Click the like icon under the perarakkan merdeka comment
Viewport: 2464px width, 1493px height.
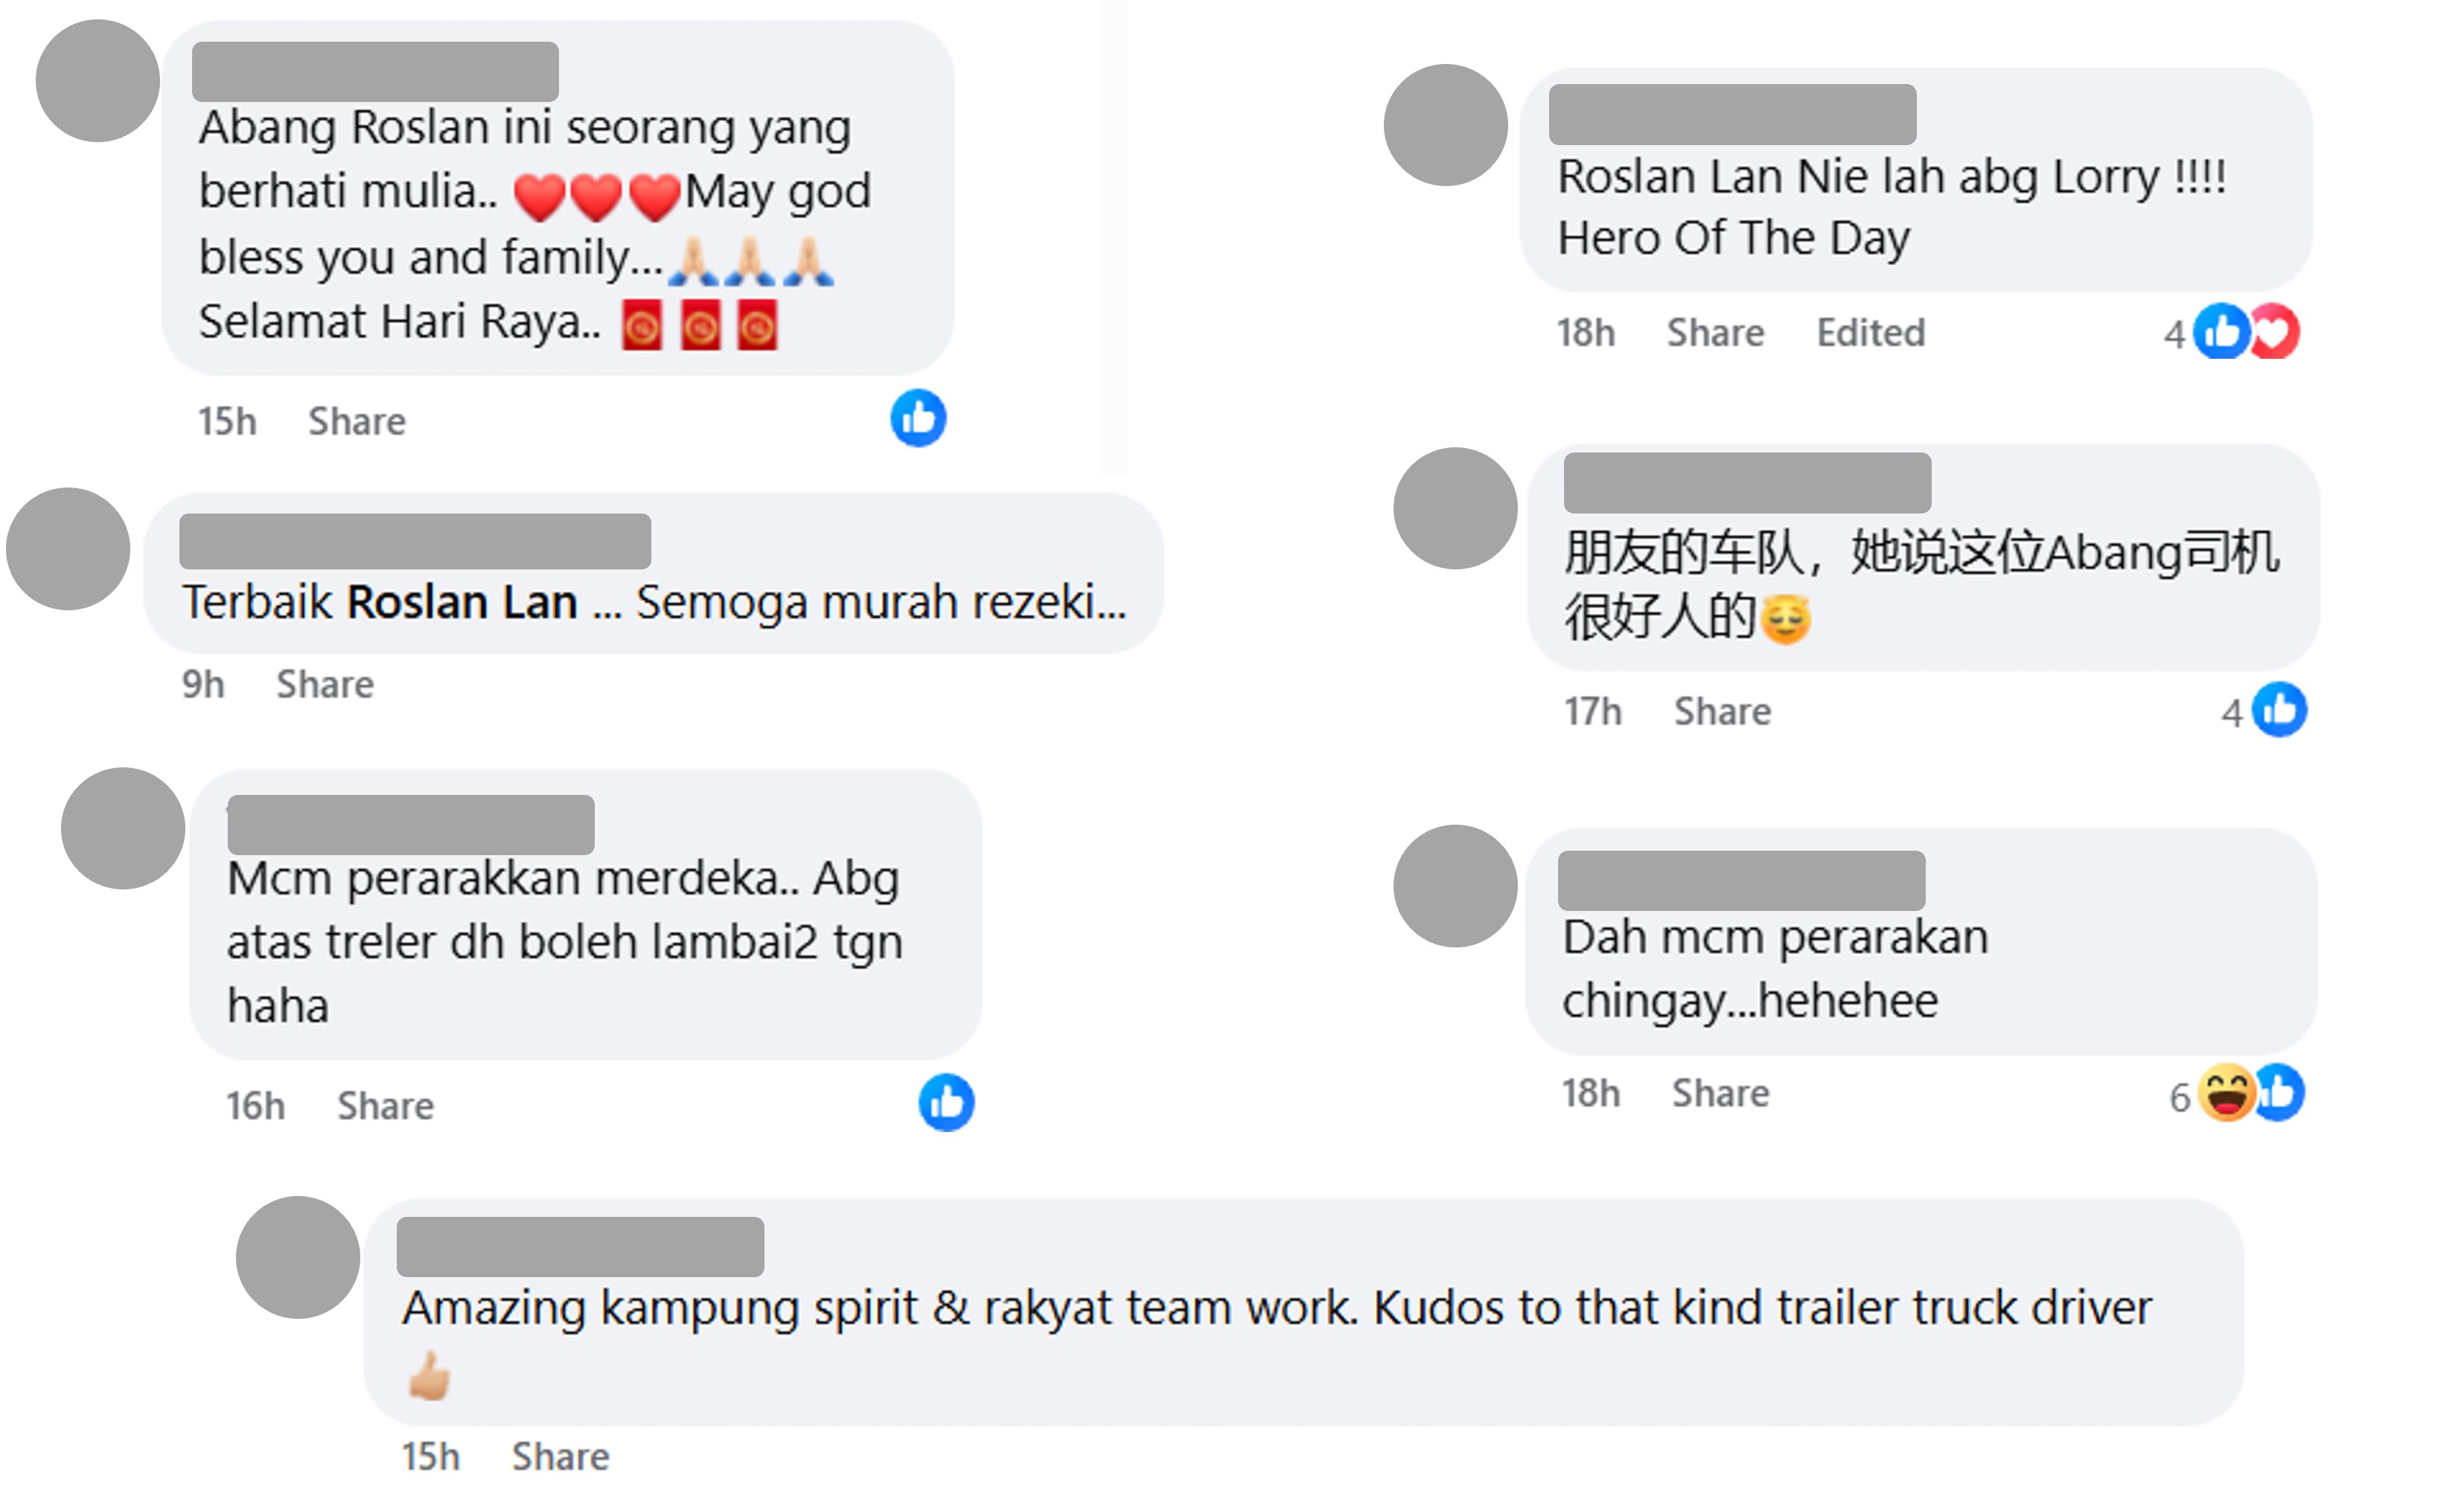pyautogui.click(x=946, y=1102)
